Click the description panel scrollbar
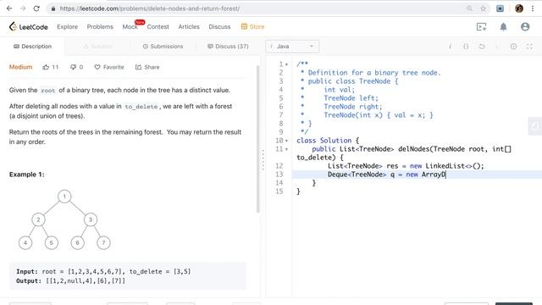The height and width of the screenshot is (305, 542). coord(257,138)
